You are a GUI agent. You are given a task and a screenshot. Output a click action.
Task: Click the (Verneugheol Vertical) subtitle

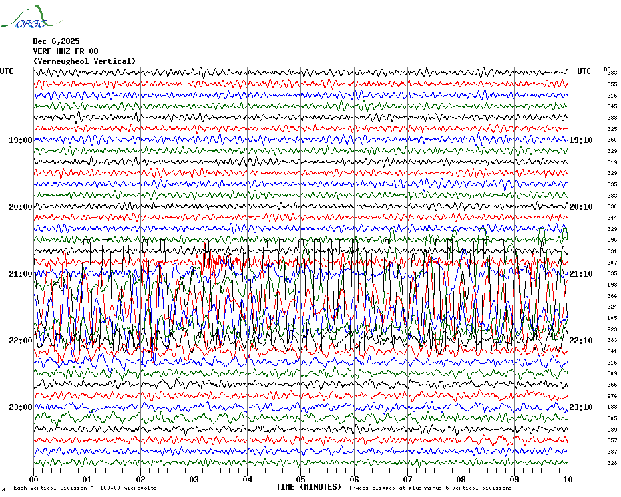pyautogui.click(x=84, y=61)
